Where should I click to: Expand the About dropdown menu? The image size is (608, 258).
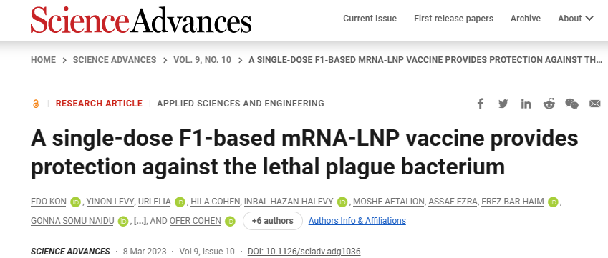(576, 18)
